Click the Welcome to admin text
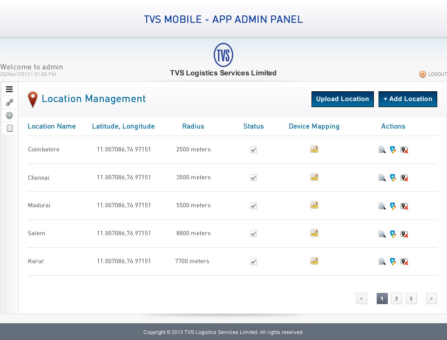 (x=32, y=67)
